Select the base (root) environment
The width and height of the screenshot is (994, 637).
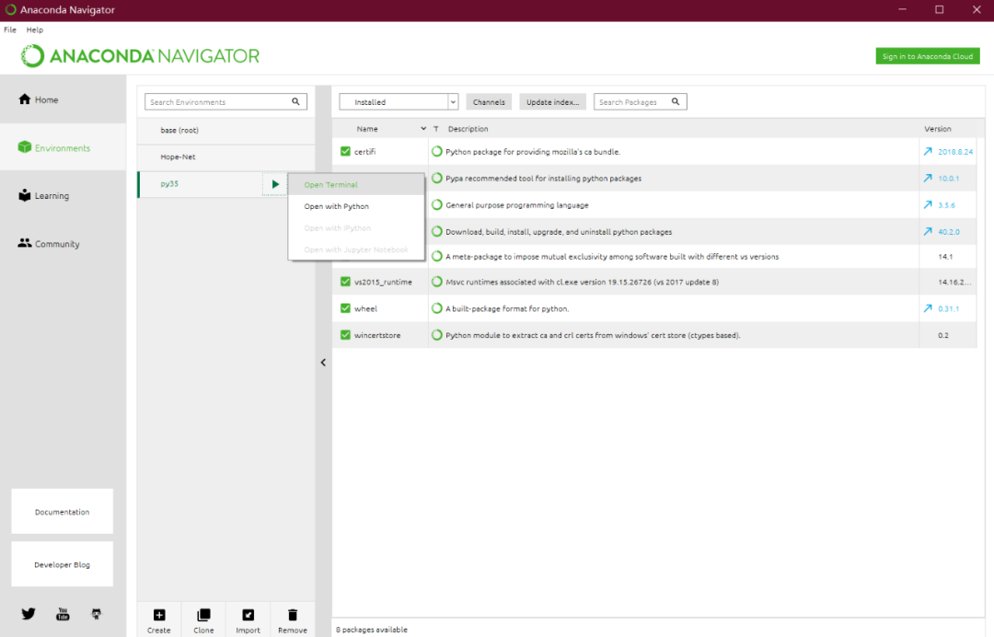(225, 130)
